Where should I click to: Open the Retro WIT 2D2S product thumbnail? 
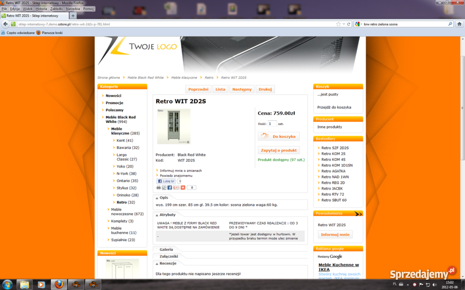(x=173, y=126)
